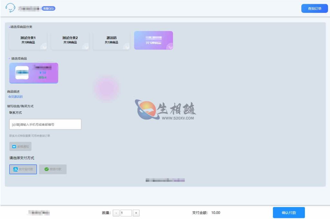Image resolution: width=330 pixels, height=219 pixels.
Task: Increase quantity with the plus stepper
Action: tap(135, 213)
